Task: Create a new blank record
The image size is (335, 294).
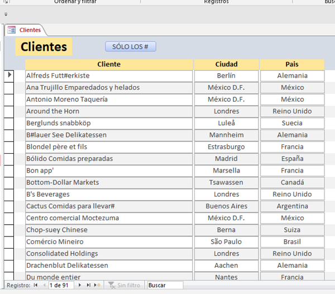Action: coord(97,285)
